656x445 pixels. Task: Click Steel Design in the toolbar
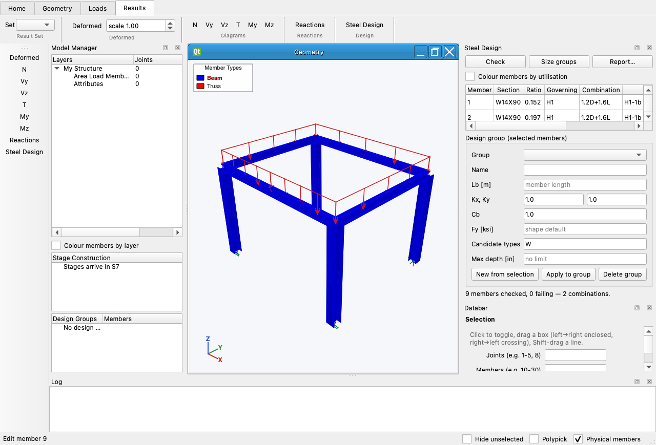click(x=364, y=25)
